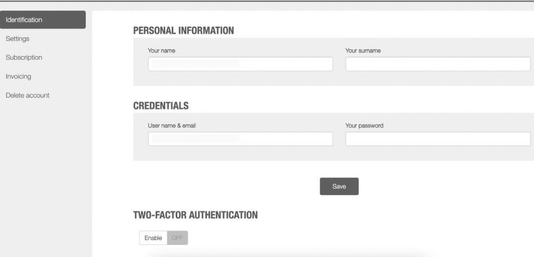Click the Your surname field label

click(363, 51)
